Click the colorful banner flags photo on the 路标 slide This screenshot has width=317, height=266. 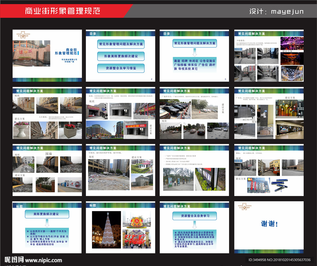pyautogui.click(x=258, y=185)
